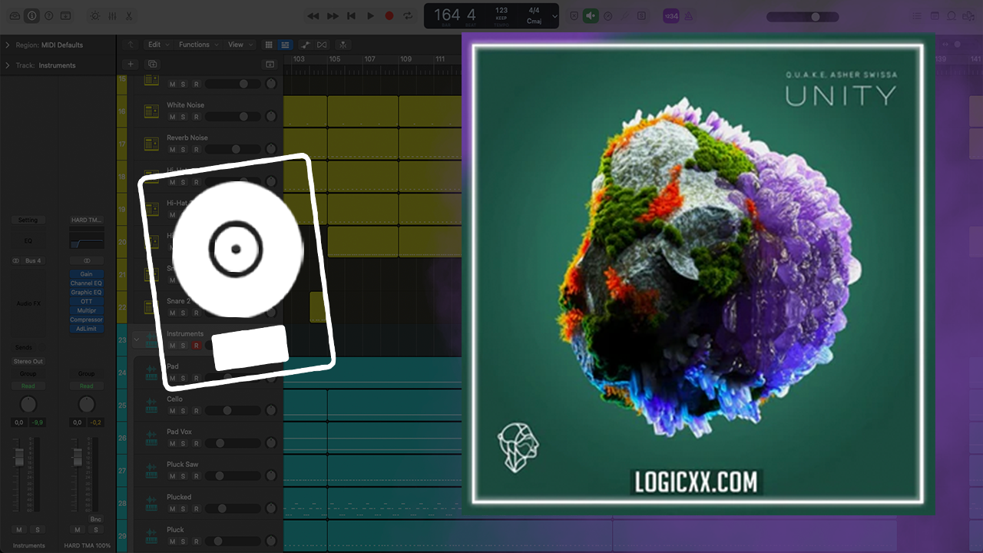The image size is (983, 553).
Task: Click the Bnc bounce button
Action: (95, 519)
